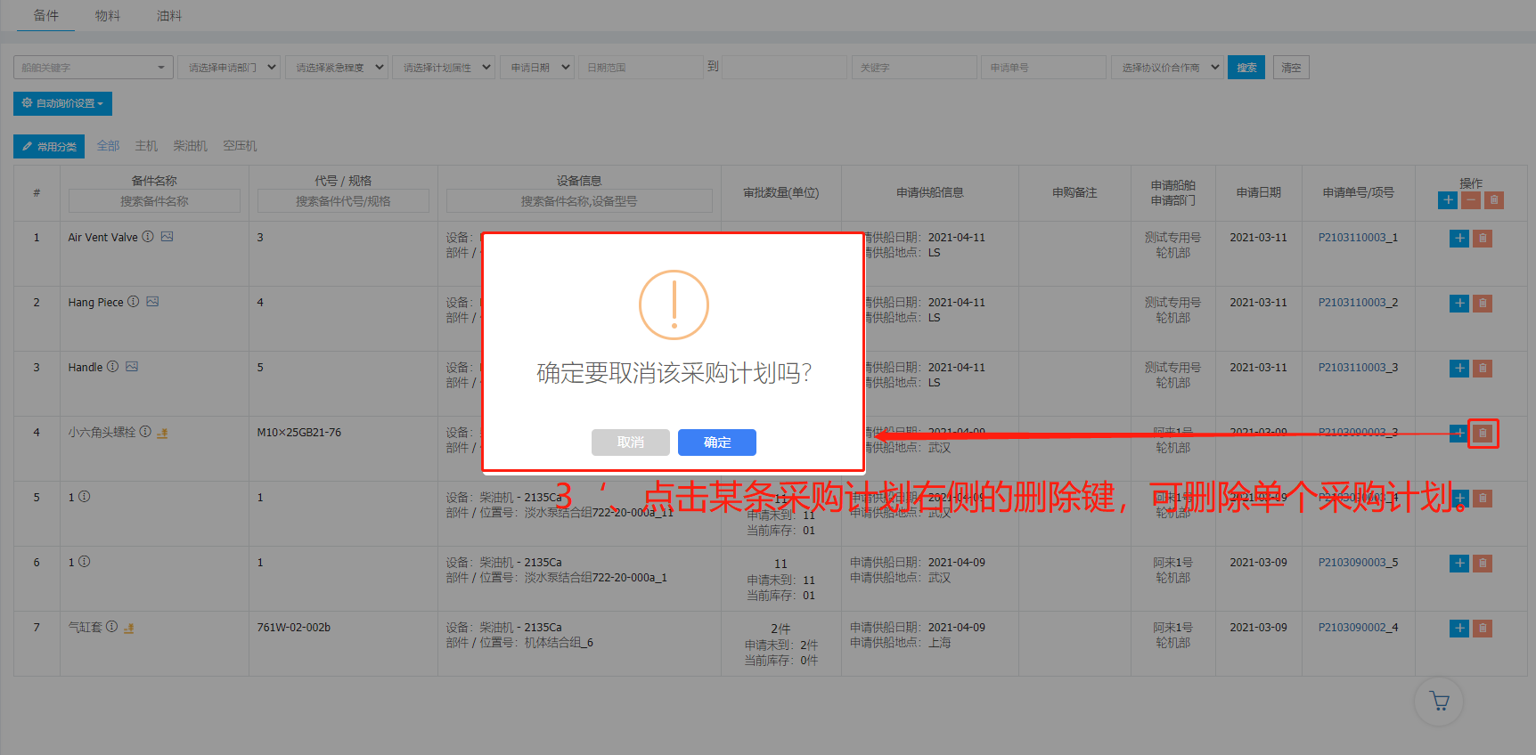Select the 空压机 category filter

click(x=240, y=146)
